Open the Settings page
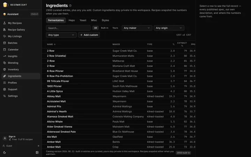This screenshot has height=157, width=251. coord(21,96)
